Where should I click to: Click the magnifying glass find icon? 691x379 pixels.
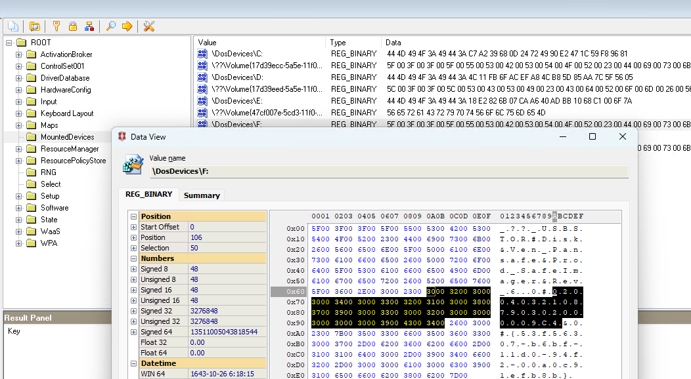[110, 26]
